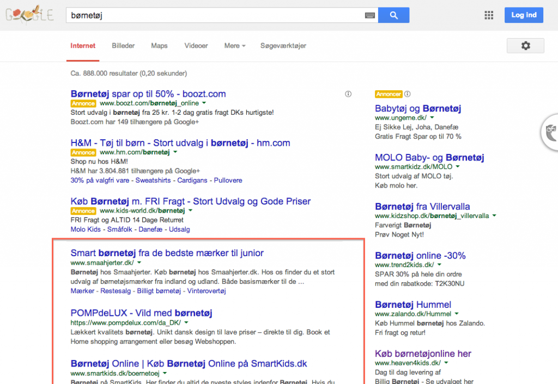Open the settings gear menu

525,46
